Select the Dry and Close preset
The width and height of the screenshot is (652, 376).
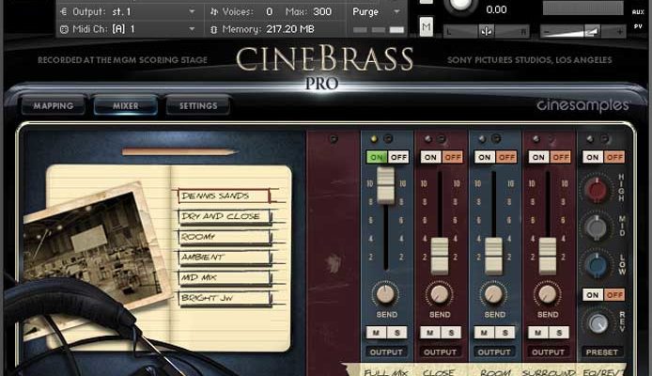click(223, 216)
